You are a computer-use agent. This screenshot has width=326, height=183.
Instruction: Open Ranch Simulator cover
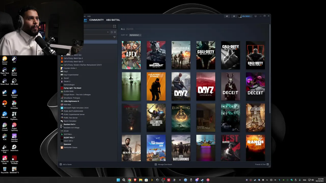(255, 148)
